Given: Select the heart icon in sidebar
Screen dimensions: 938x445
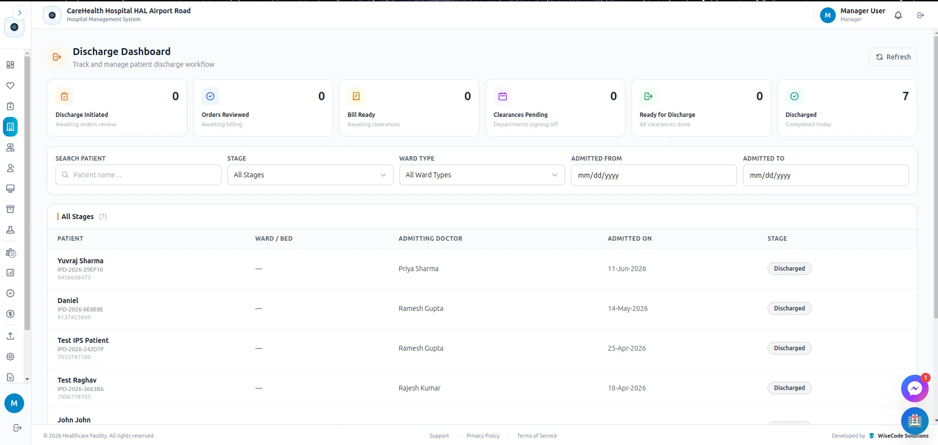Looking at the screenshot, I should 10,85.
